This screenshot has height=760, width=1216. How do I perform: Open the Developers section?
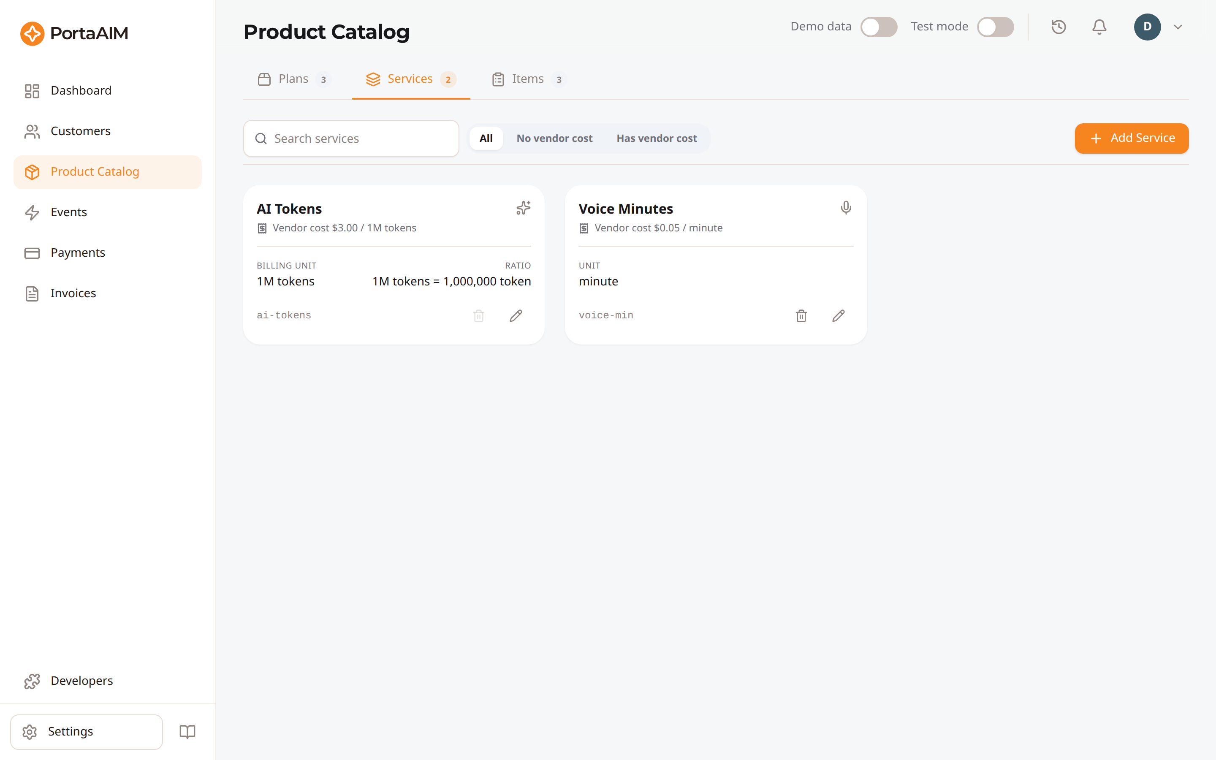(108, 681)
